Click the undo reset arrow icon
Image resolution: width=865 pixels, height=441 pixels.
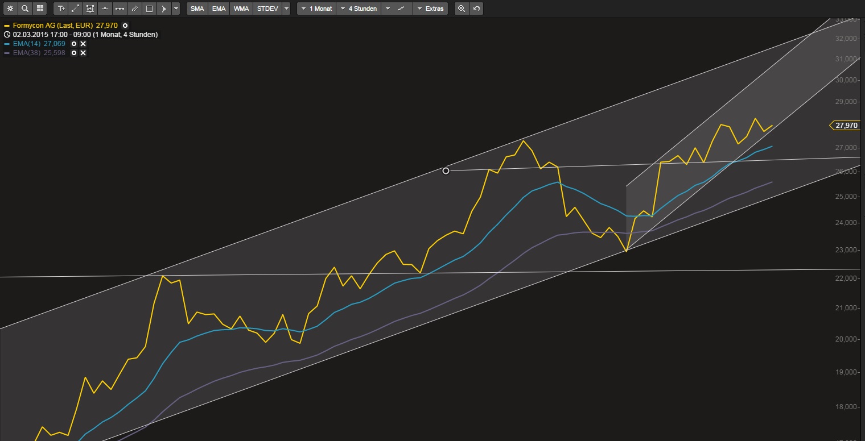click(476, 9)
